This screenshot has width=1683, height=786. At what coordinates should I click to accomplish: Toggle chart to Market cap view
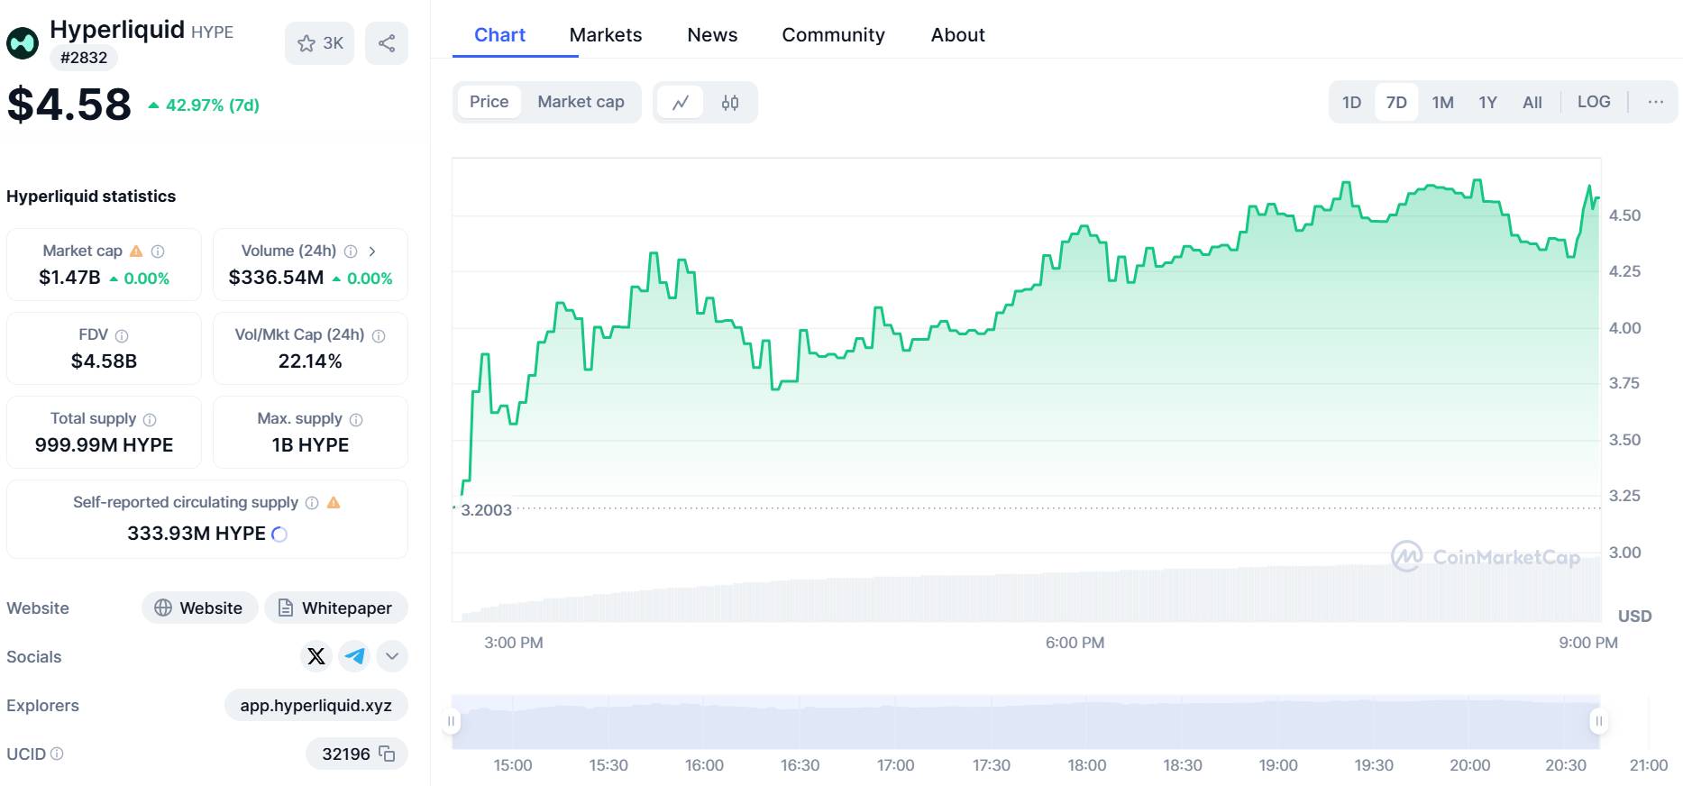click(x=581, y=102)
